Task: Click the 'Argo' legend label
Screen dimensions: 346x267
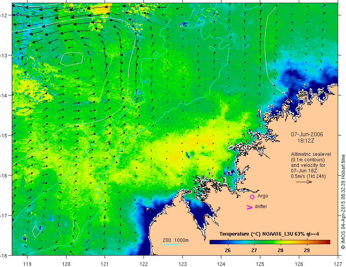Action: [x=263, y=196]
